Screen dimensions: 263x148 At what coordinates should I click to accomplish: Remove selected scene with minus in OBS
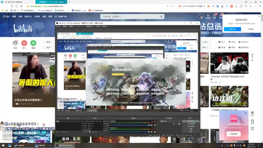(60, 132)
